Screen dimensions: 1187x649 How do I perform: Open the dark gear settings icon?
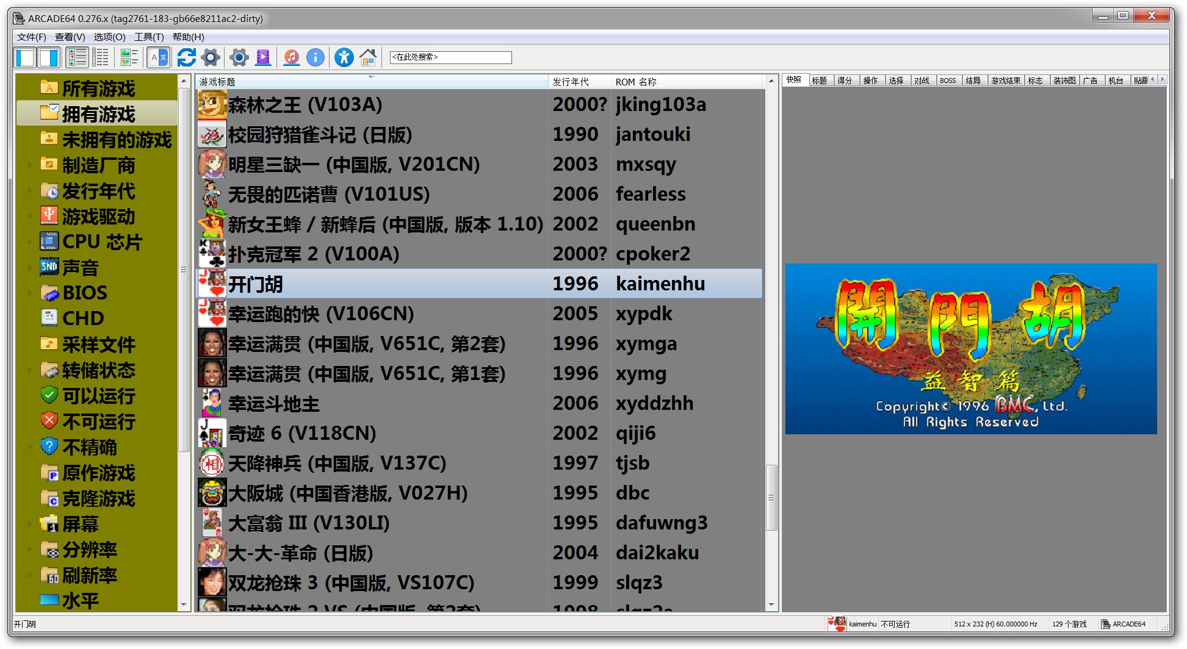pyautogui.click(x=211, y=57)
